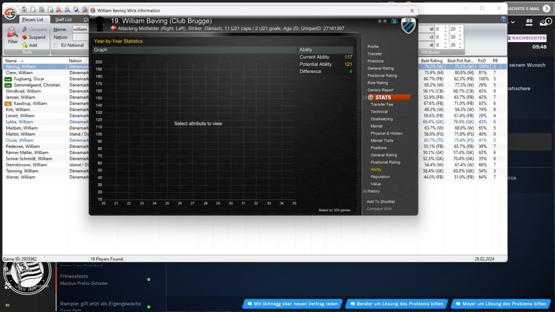This screenshot has width=555, height=312.
Task: Click the camera screenshot icon
Action: (394, 21)
